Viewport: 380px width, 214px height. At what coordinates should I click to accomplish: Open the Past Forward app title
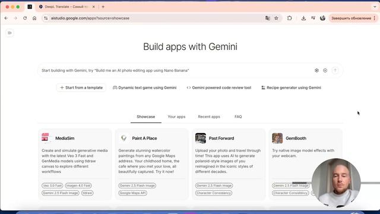221,138
